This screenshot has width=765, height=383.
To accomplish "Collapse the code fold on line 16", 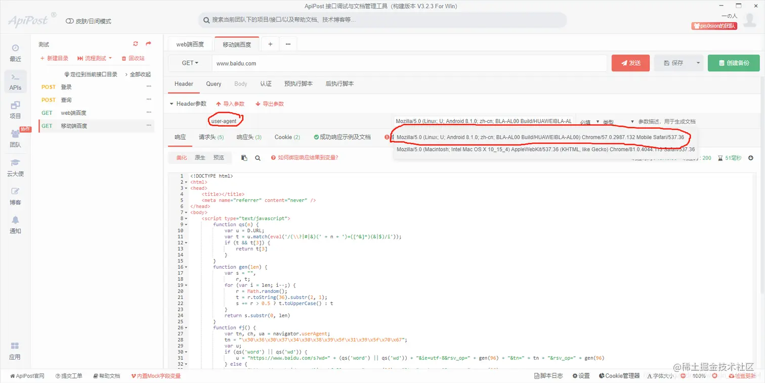I will (x=186, y=267).
